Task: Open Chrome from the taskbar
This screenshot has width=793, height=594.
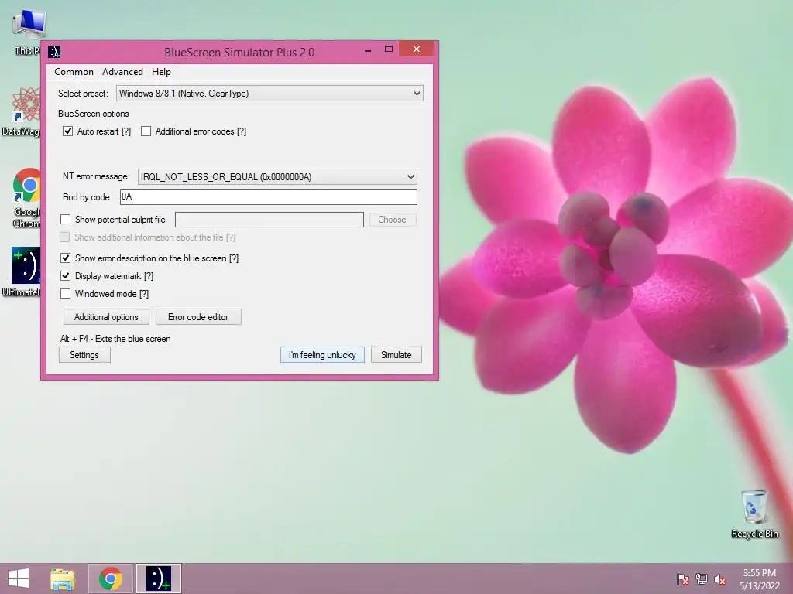Action: pyautogui.click(x=111, y=579)
